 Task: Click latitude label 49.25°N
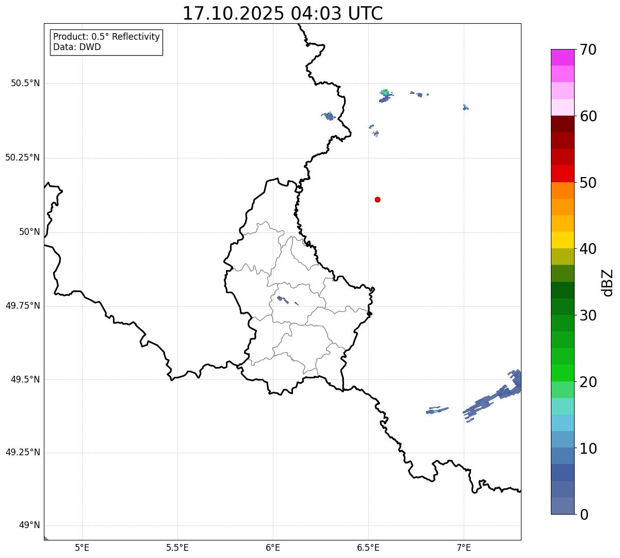tap(23, 453)
